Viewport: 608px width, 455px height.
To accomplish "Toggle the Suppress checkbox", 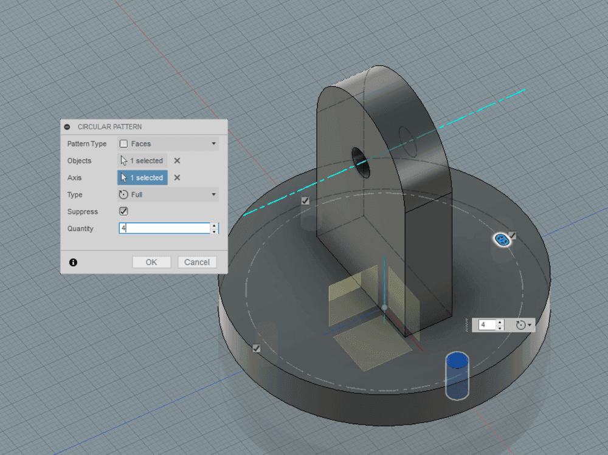I will pyautogui.click(x=123, y=211).
